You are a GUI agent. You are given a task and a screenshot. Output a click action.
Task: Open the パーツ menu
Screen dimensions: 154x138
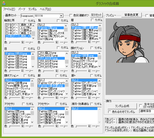[x=22, y=9]
